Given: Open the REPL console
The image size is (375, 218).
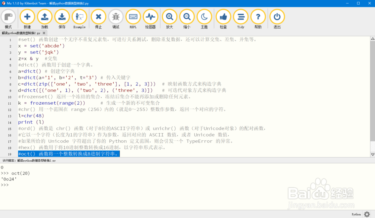Looking at the screenshot, I should [133, 17].
